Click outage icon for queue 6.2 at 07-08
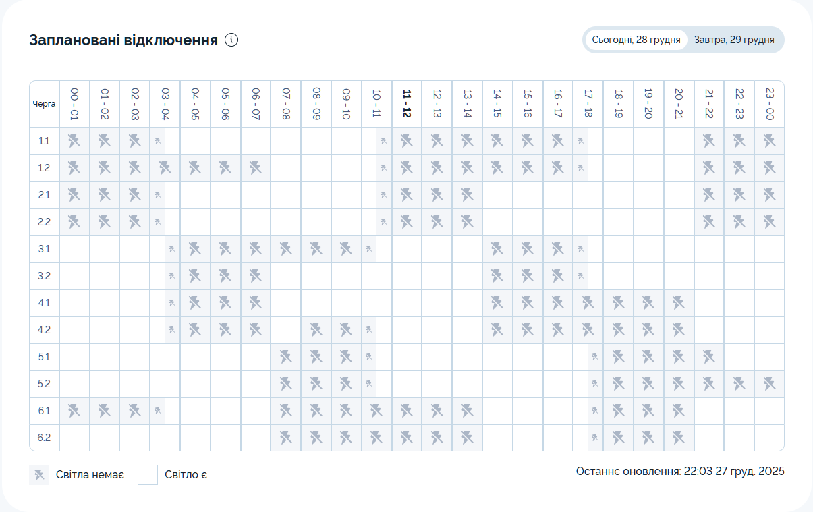813x512 pixels. pos(285,438)
